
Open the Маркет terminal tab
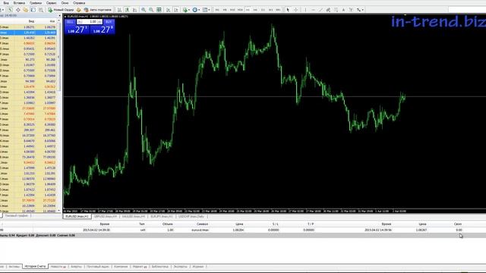click(140, 266)
